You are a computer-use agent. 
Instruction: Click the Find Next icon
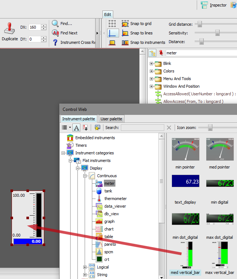tap(55, 33)
